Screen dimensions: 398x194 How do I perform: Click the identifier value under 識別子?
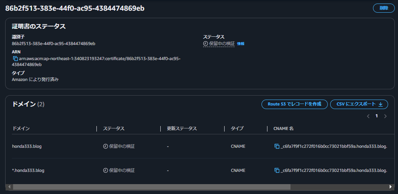54,43
